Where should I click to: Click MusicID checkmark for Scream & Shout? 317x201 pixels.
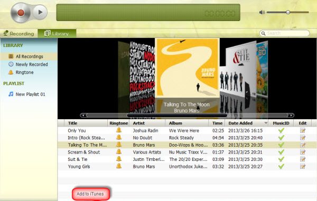coord(281,152)
